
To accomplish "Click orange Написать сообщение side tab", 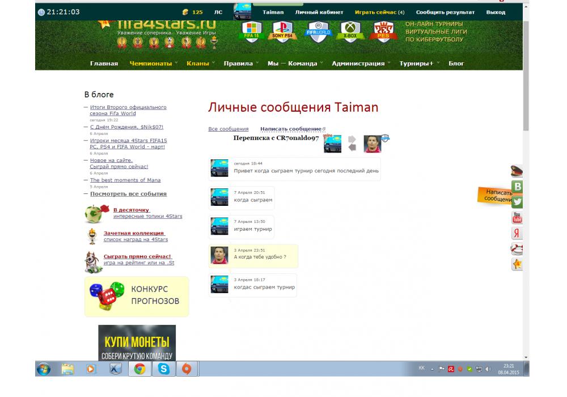I will tap(494, 196).
